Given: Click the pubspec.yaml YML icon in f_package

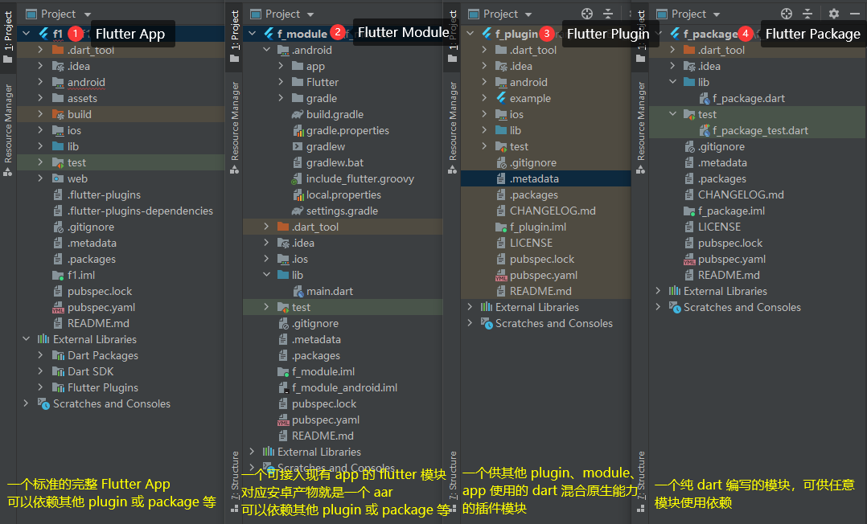Looking at the screenshot, I should (689, 260).
